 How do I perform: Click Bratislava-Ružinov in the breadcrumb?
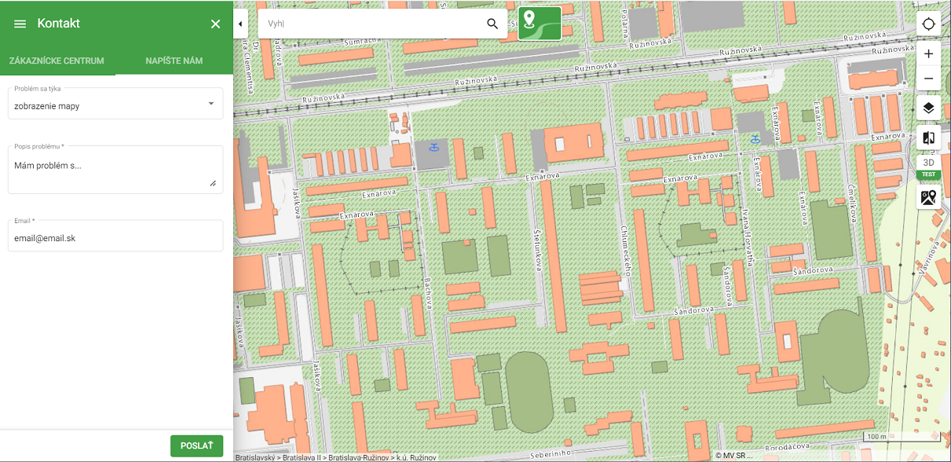359,456
